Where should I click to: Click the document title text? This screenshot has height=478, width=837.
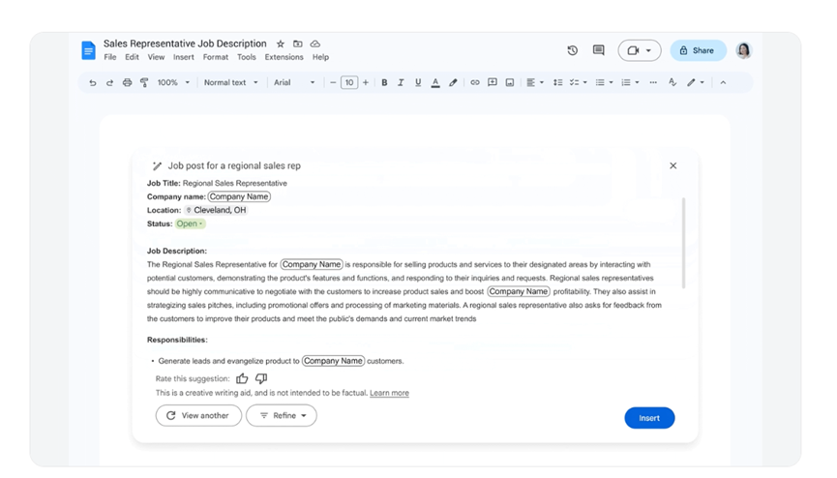pos(185,44)
